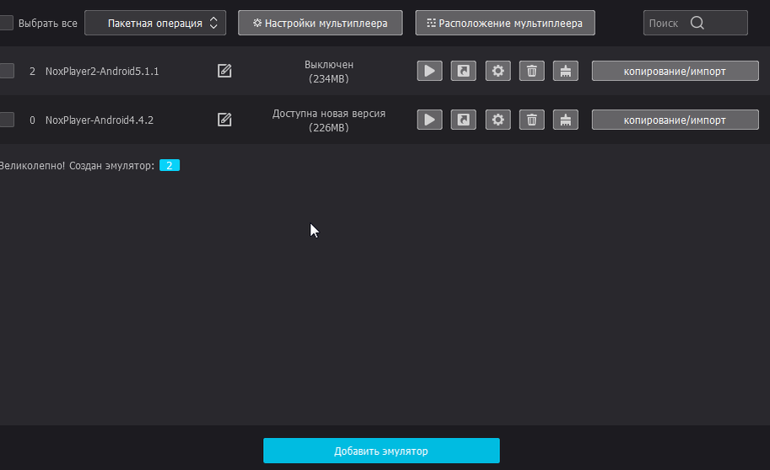Open Настройки мультиплеера settings
770x470 pixels.
click(x=320, y=23)
